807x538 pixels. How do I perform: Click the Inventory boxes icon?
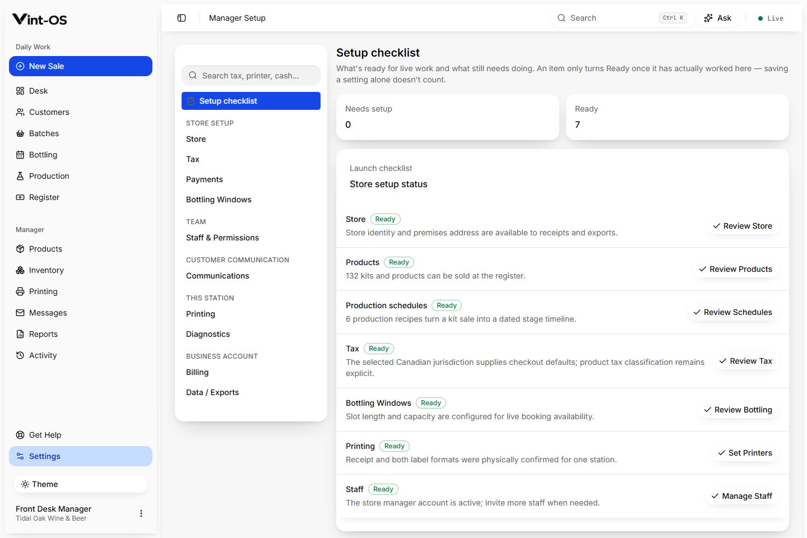(20, 270)
